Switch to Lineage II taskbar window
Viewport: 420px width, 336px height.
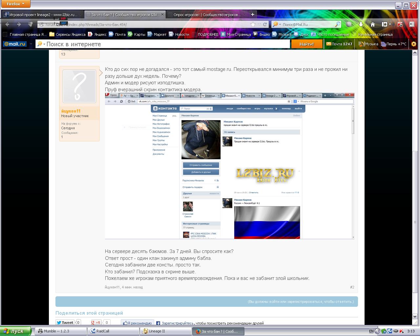[x=166, y=331]
